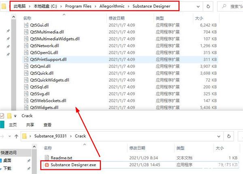Click the Qt5Gui.dll file icon
243x174 pixels.
pos(26,25)
